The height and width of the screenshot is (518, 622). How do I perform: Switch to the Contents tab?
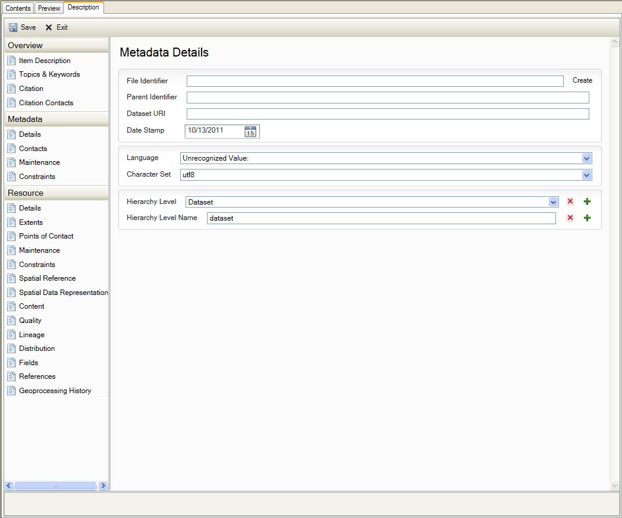point(18,8)
